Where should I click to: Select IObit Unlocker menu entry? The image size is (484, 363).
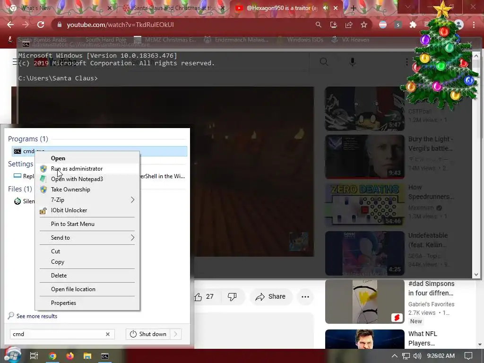(x=87, y=210)
